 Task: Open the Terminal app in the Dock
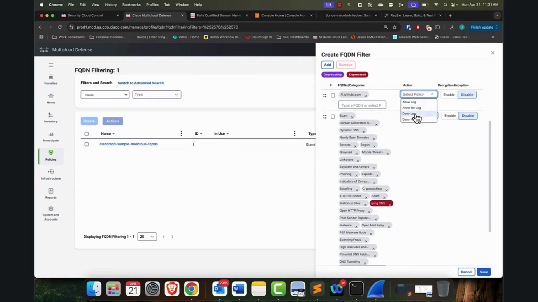click(x=356, y=289)
